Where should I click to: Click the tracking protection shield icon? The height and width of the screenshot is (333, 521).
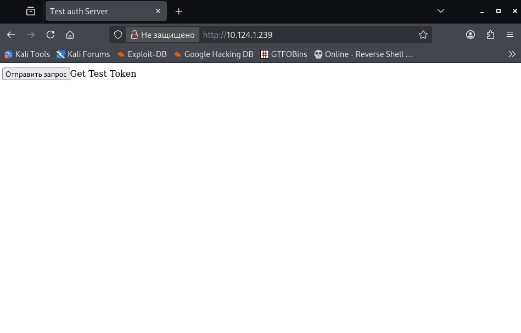pyautogui.click(x=118, y=35)
